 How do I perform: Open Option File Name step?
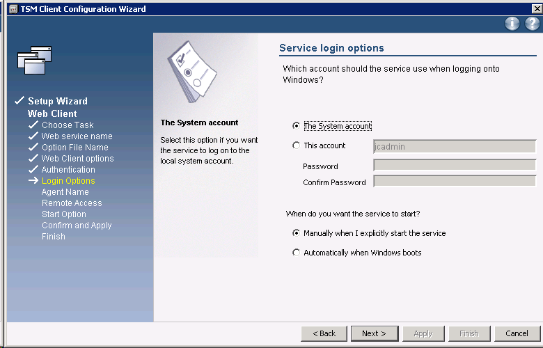74,148
